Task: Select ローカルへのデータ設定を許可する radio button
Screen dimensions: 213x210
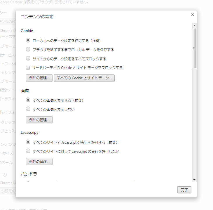Action: 28,40
